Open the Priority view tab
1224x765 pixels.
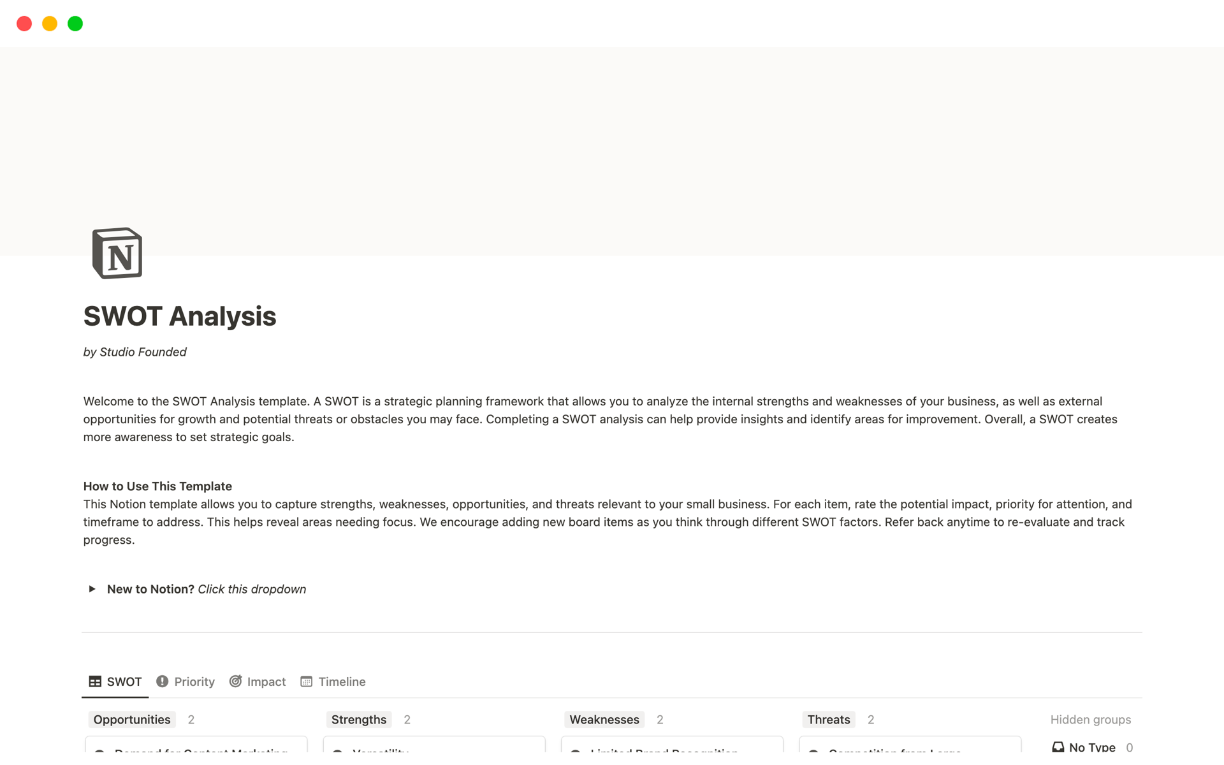click(x=186, y=681)
